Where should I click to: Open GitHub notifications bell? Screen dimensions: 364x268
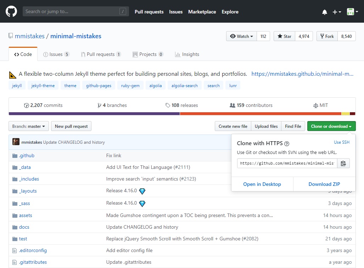pos(324,12)
